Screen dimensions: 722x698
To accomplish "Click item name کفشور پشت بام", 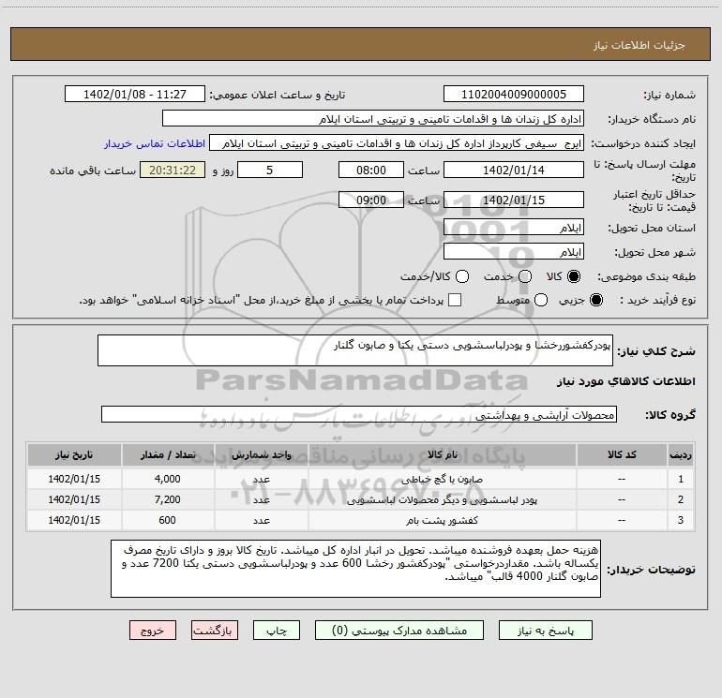I will (442, 520).
